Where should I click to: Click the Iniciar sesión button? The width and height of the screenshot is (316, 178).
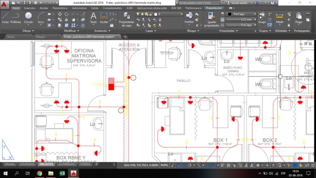pyautogui.click(x=239, y=3)
